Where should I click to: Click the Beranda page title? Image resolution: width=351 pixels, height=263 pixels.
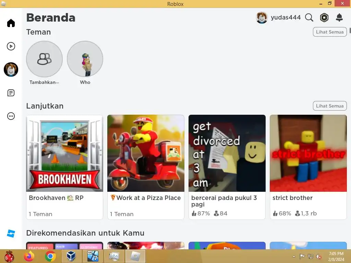coord(51,18)
